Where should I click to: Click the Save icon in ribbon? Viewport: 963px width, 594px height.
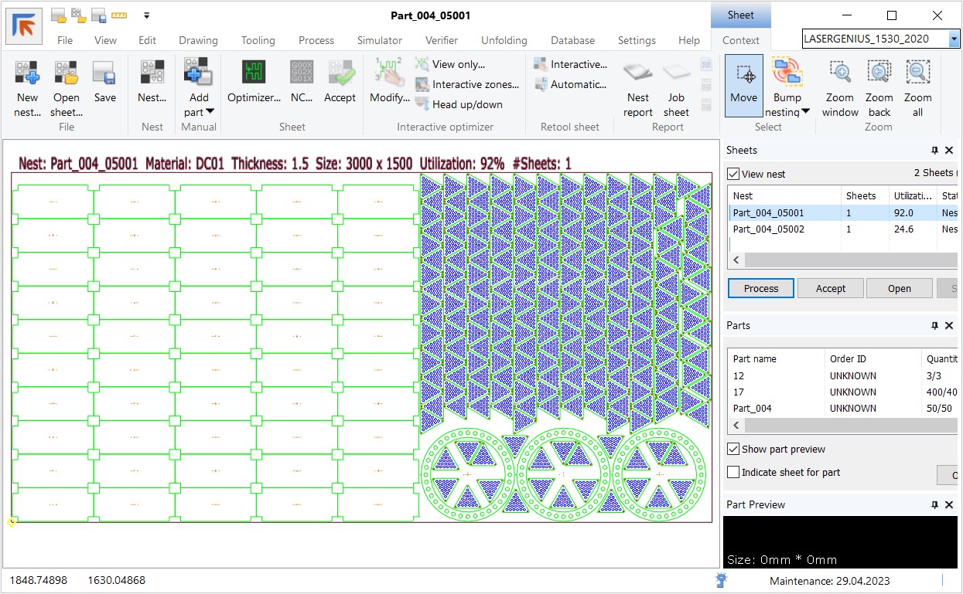tap(104, 73)
